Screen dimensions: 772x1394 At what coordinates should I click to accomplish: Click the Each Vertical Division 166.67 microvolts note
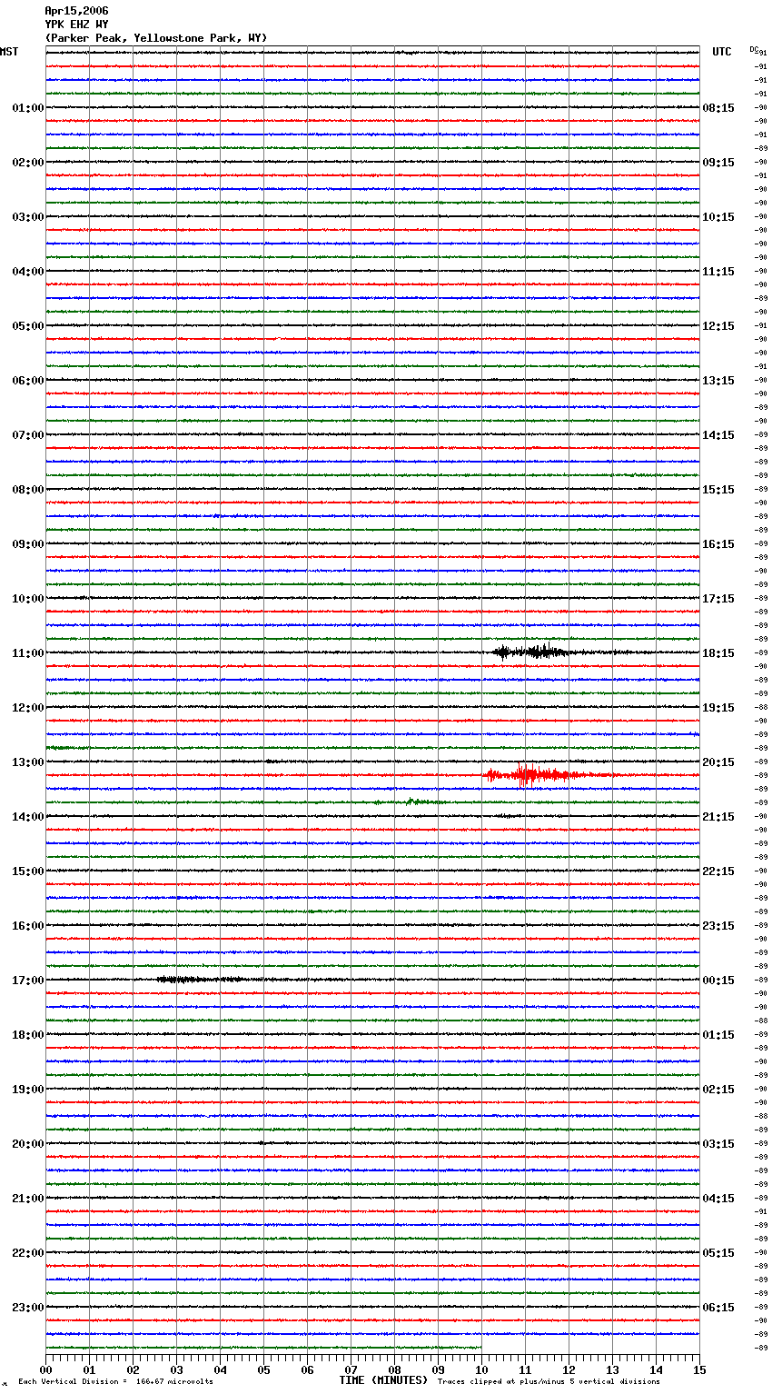point(115,1382)
